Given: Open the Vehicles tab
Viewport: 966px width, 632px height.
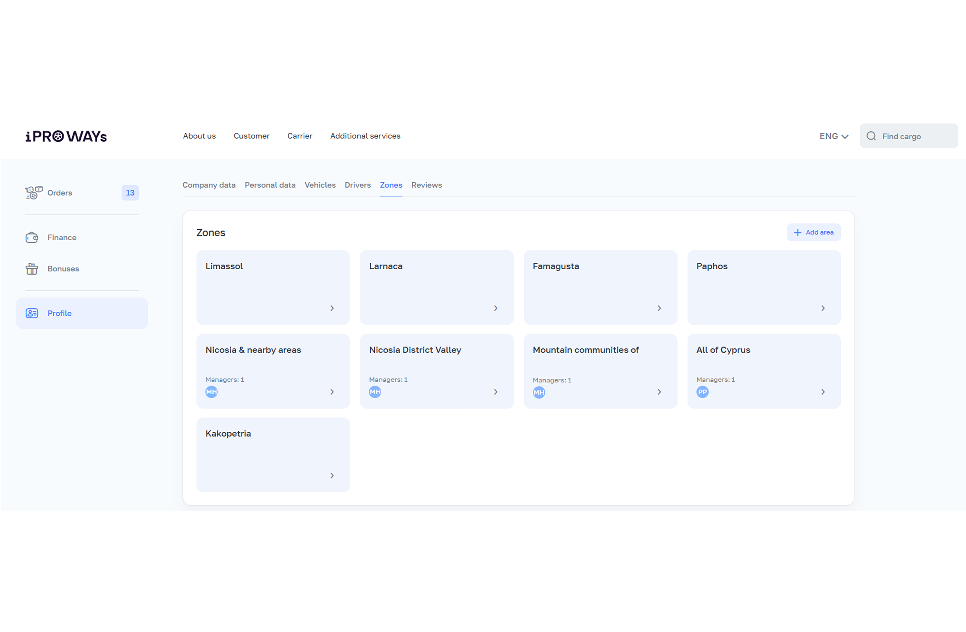Looking at the screenshot, I should (320, 185).
